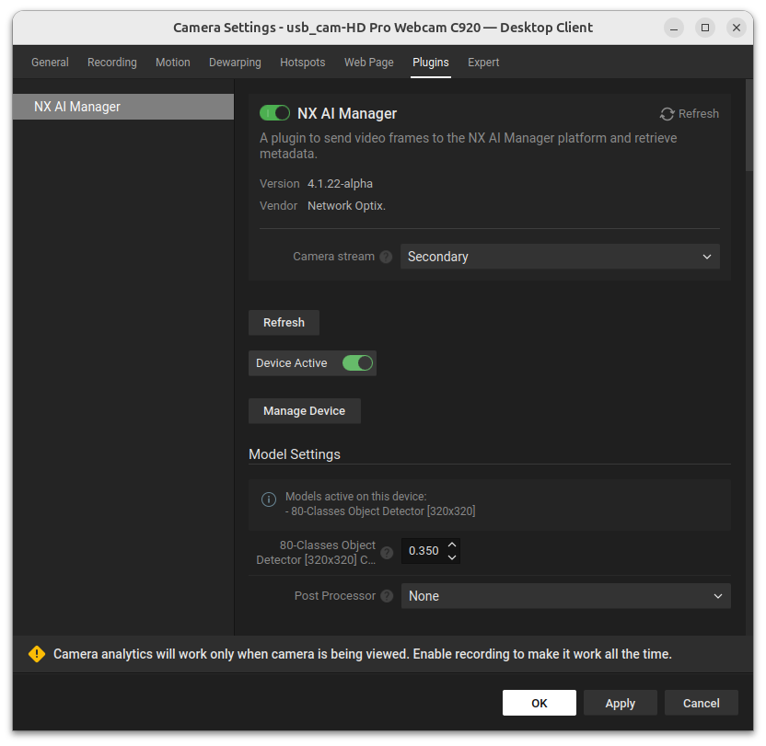Select the Expert tab
Image resolution: width=766 pixels, height=746 pixels.
coord(483,63)
